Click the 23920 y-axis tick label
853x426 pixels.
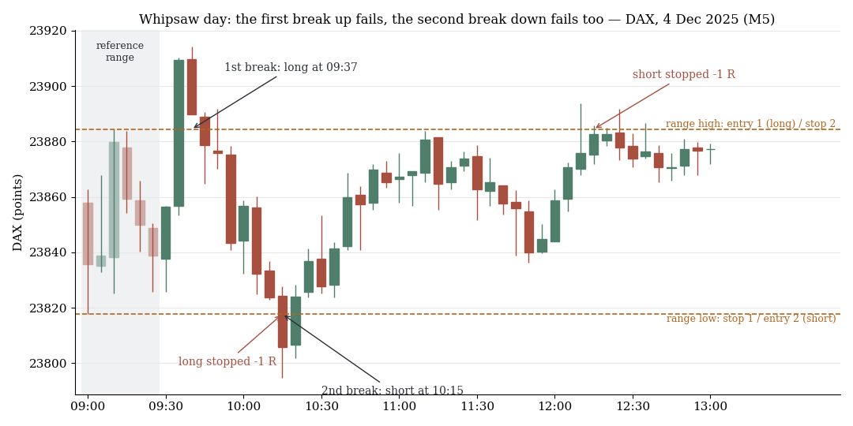tap(51, 31)
